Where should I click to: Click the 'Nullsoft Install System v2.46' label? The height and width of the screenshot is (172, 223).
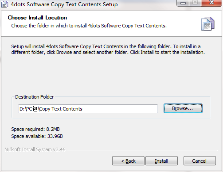(x=35, y=149)
